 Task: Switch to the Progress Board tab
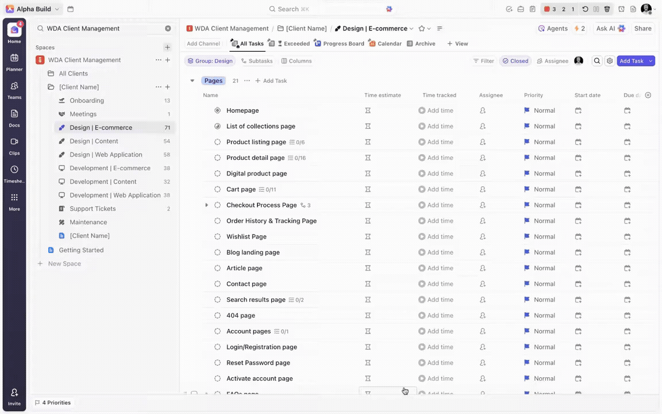pyautogui.click(x=339, y=44)
